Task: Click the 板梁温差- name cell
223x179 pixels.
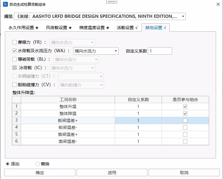Action: click(x=68, y=127)
